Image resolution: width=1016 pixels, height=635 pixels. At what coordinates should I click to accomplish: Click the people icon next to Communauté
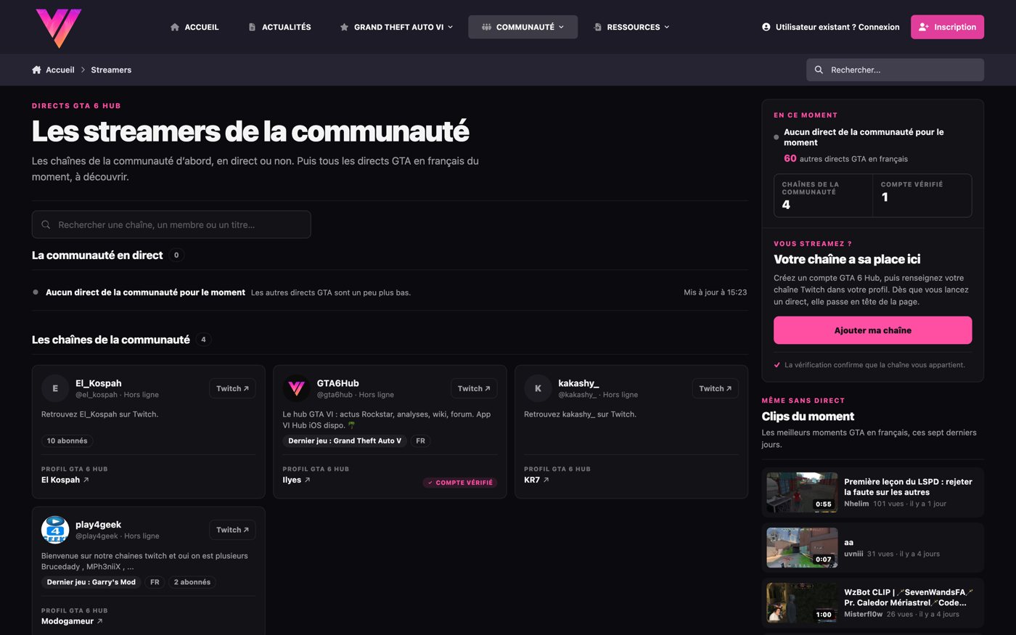tap(486, 27)
